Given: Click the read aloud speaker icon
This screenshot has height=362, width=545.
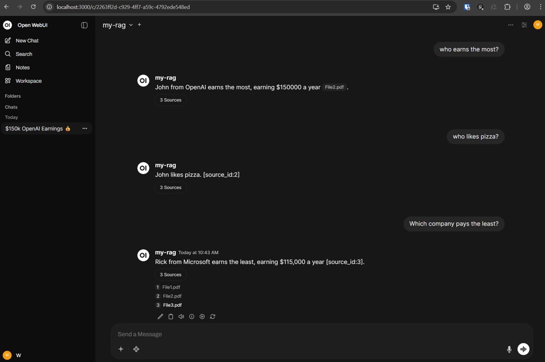Looking at the screenshot, I should coord(181,317).
